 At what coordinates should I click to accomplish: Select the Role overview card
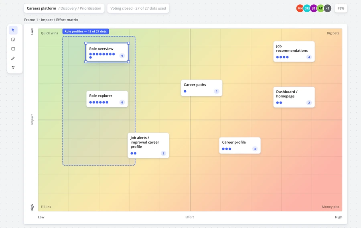point(107,52)
